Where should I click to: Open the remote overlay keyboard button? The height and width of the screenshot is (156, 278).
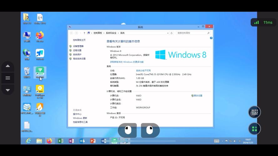254,112
